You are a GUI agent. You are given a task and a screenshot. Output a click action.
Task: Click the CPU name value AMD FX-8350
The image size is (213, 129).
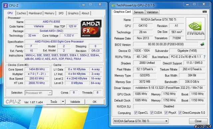click(51, 22)
